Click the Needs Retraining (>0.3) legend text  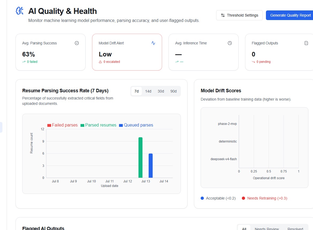click(267, 198)
